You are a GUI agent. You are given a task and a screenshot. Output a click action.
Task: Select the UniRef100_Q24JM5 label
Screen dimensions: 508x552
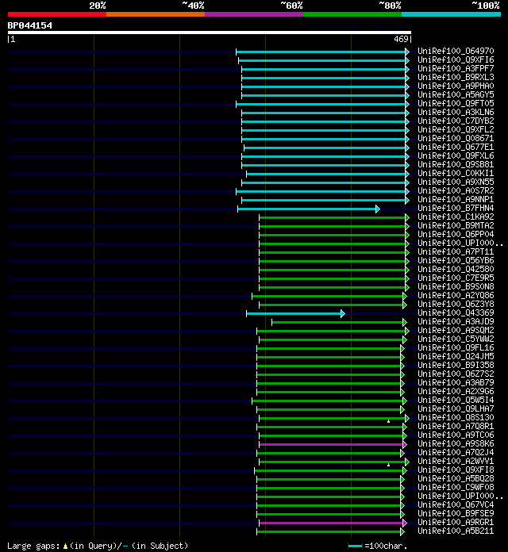point(456,356)
